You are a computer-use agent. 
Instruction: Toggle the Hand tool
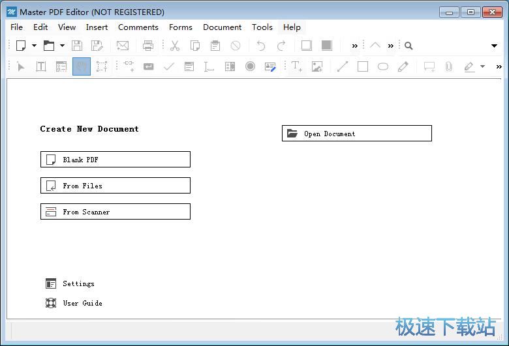coord(82,66)
